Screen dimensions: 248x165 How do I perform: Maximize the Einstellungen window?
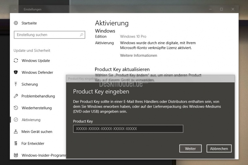click(x=221, y=9)
